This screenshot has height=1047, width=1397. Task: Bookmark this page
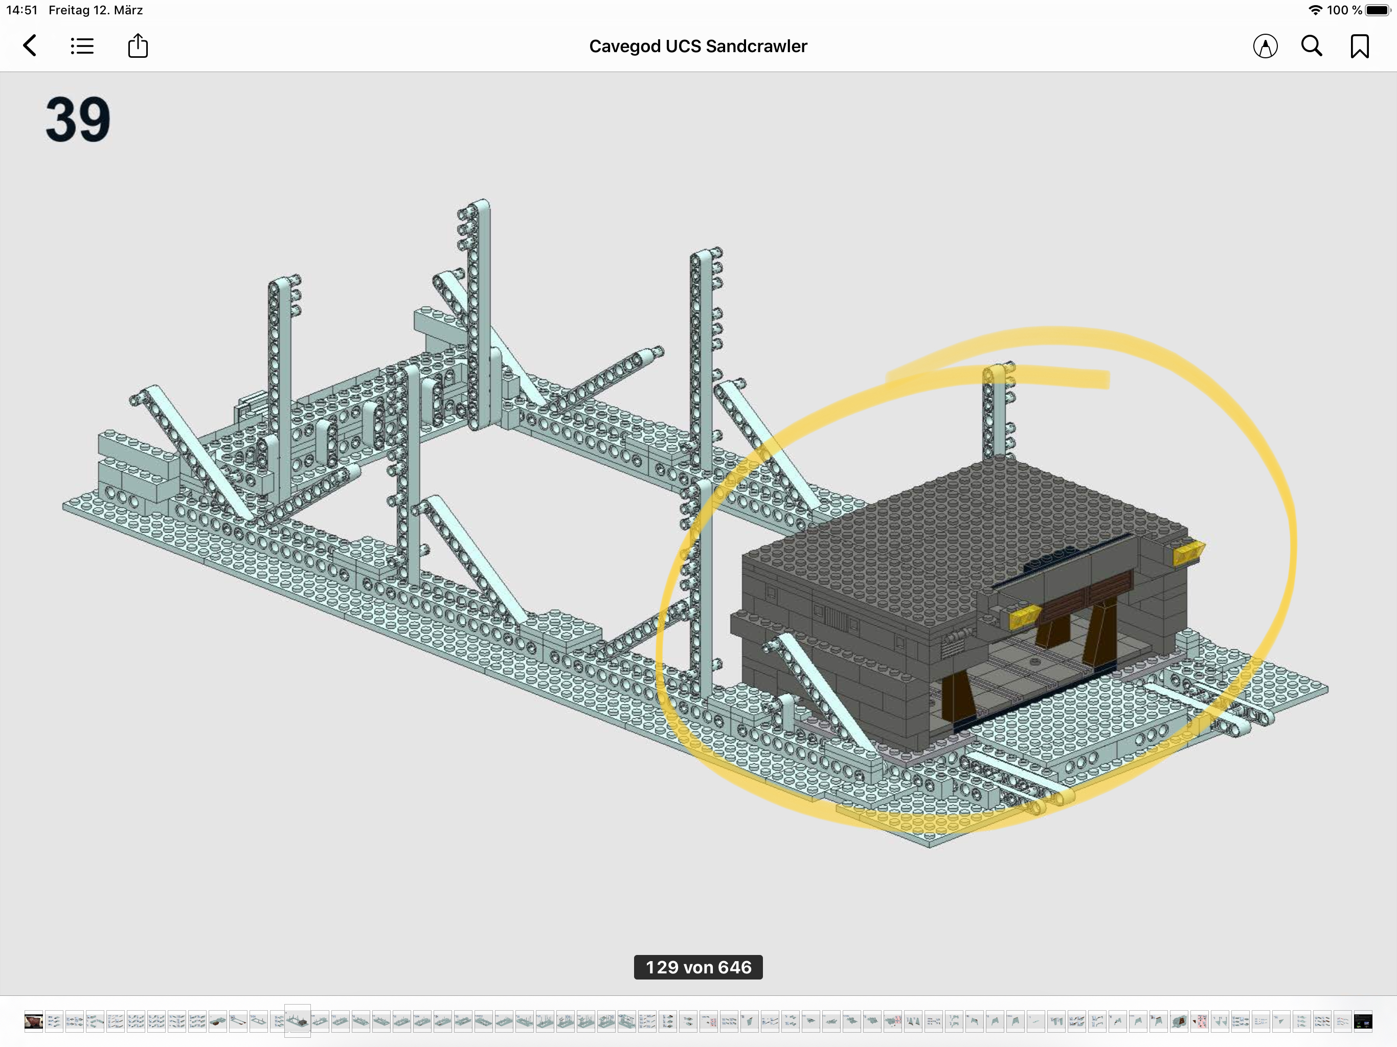1359,46
